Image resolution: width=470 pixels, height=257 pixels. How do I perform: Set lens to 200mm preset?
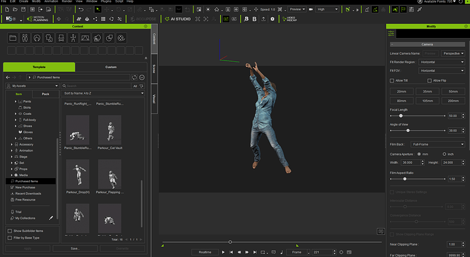(x=453, y=101)
